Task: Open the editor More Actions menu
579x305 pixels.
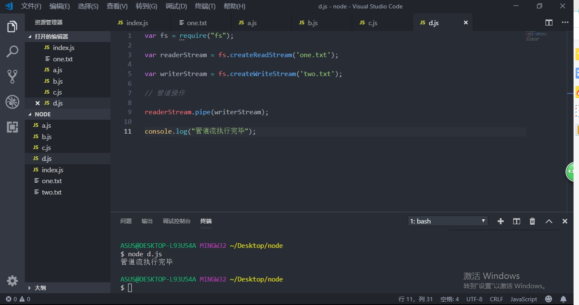Action: coord(565,23)
